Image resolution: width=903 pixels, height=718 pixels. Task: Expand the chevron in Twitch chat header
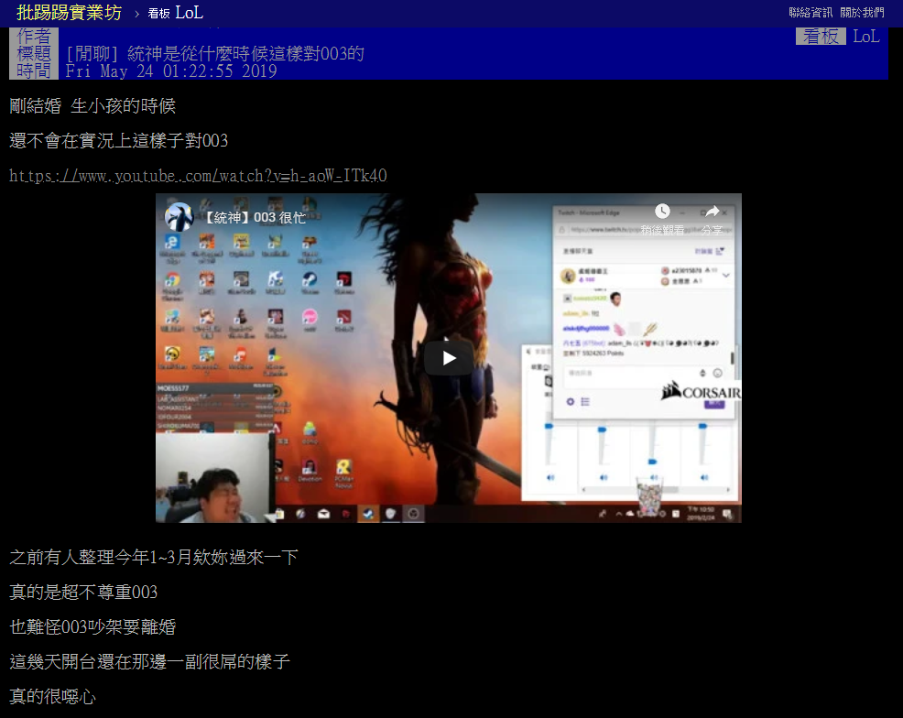pyautogui.click(x=726, y=274)
